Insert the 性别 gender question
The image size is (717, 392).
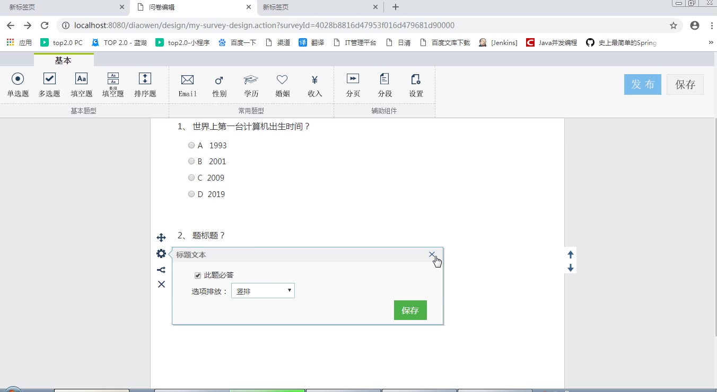[219, 85]
